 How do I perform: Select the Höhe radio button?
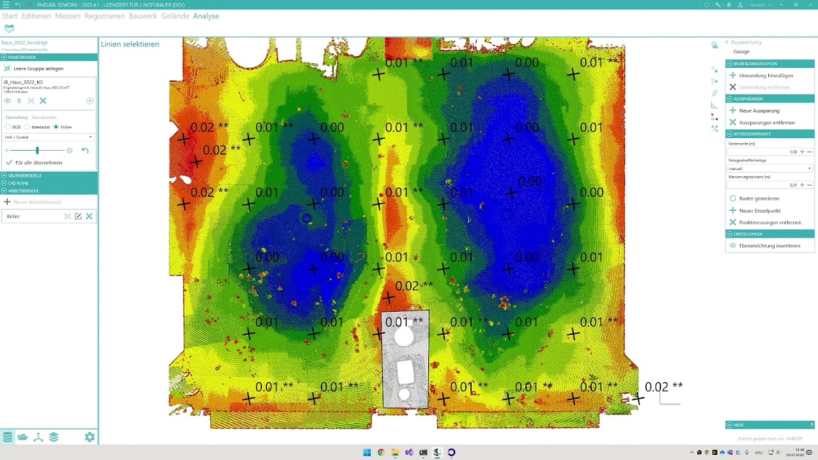(56, 127)
